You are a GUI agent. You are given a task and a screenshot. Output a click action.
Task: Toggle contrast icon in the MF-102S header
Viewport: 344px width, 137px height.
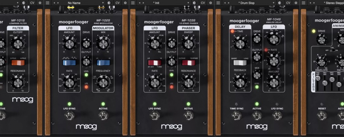point(109,3)
